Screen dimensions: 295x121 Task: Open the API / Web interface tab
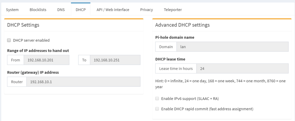[x=113, y=10]
